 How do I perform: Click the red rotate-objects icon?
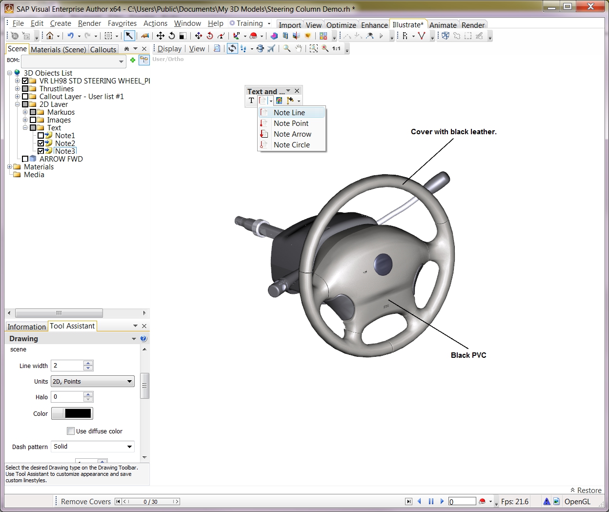(210, 36)
